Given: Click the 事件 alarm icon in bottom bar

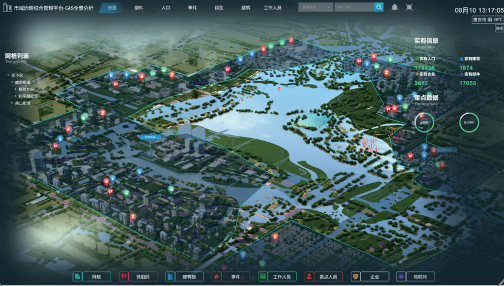Looking at the screenshot, I should click(x=216, y=277).
